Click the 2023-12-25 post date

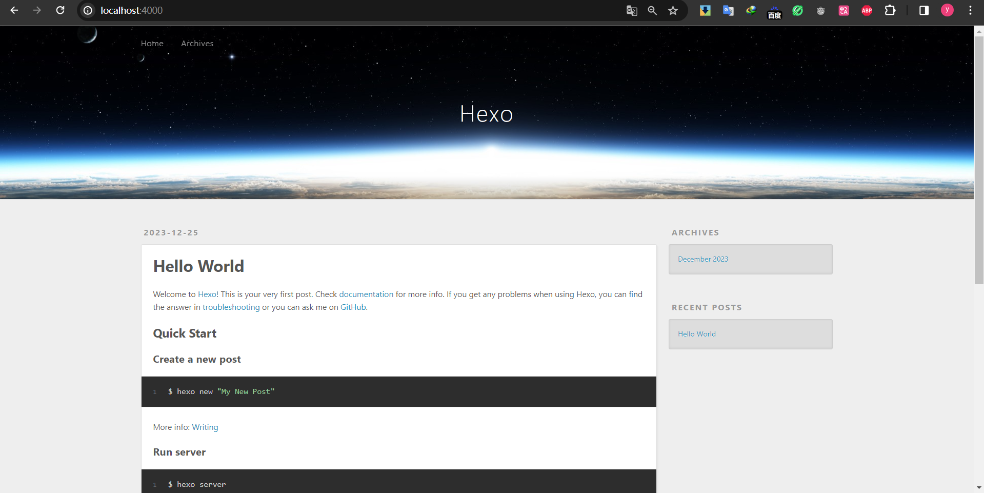(171, 233)
